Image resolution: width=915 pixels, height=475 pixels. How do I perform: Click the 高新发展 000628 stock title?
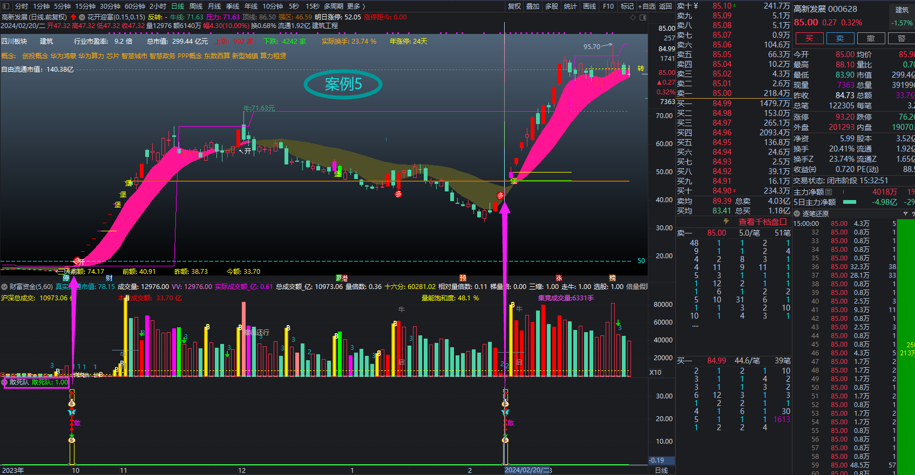coord(825,9)
